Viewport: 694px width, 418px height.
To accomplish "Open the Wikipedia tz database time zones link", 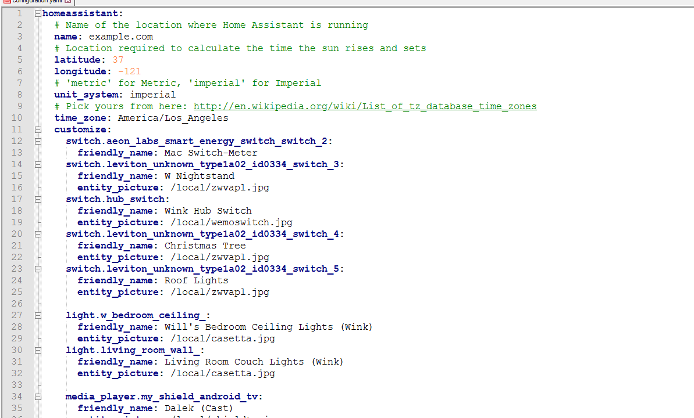I will [365, 106].
